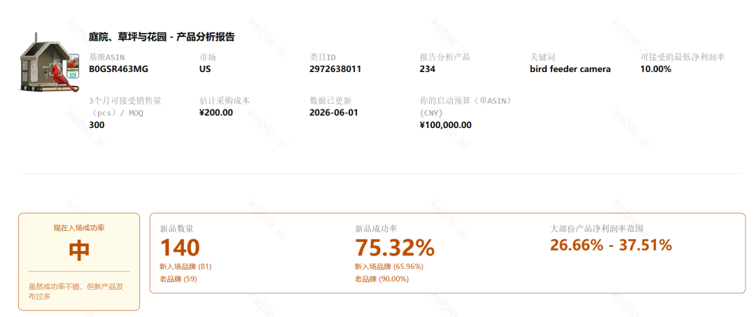This screenshot has width=756, height=317.
Task: Click the minimum net margin 10.00%
Action: 656,69
